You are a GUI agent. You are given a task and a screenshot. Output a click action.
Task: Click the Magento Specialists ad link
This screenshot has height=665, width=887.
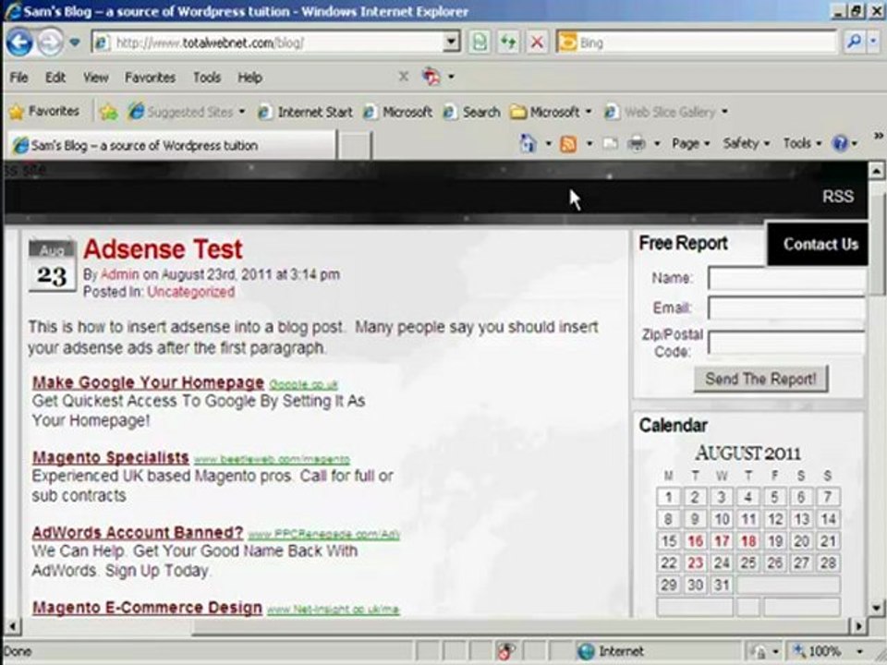(x=110, y=457)
